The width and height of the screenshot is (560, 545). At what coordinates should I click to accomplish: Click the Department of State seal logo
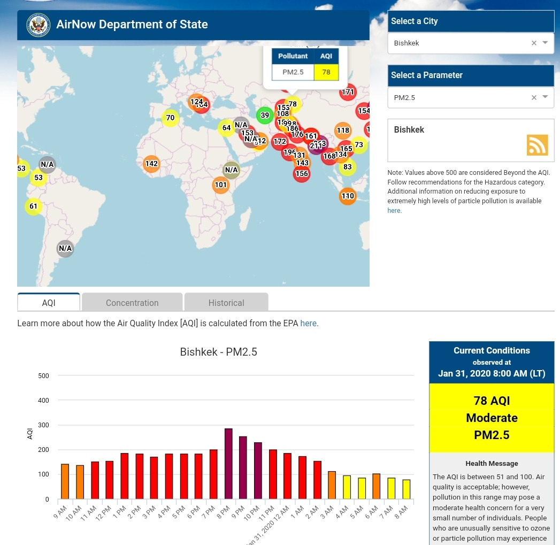click(x=38, y=25)
